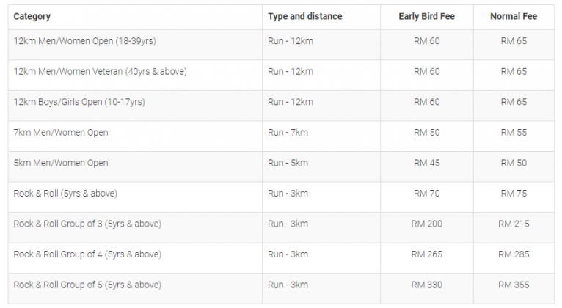Viewport: 562px width, 308px height.
Task: Click the 12km Boys/Girls Open (10-17yrs) cell
Action: coord(79,102)
